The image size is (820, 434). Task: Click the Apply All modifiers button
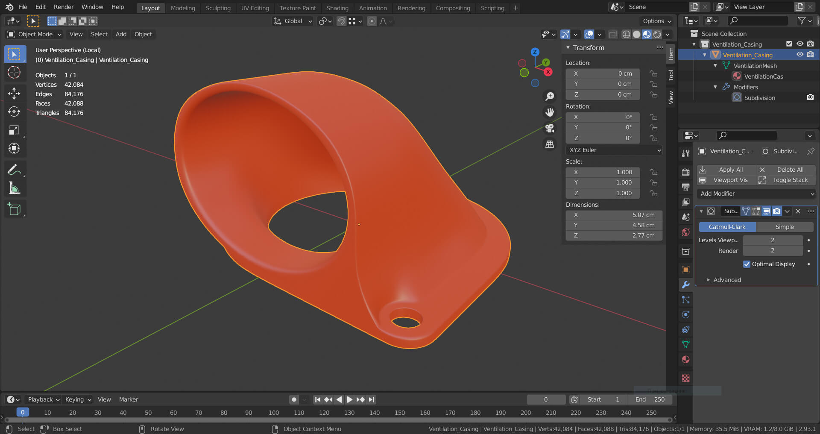726,170
